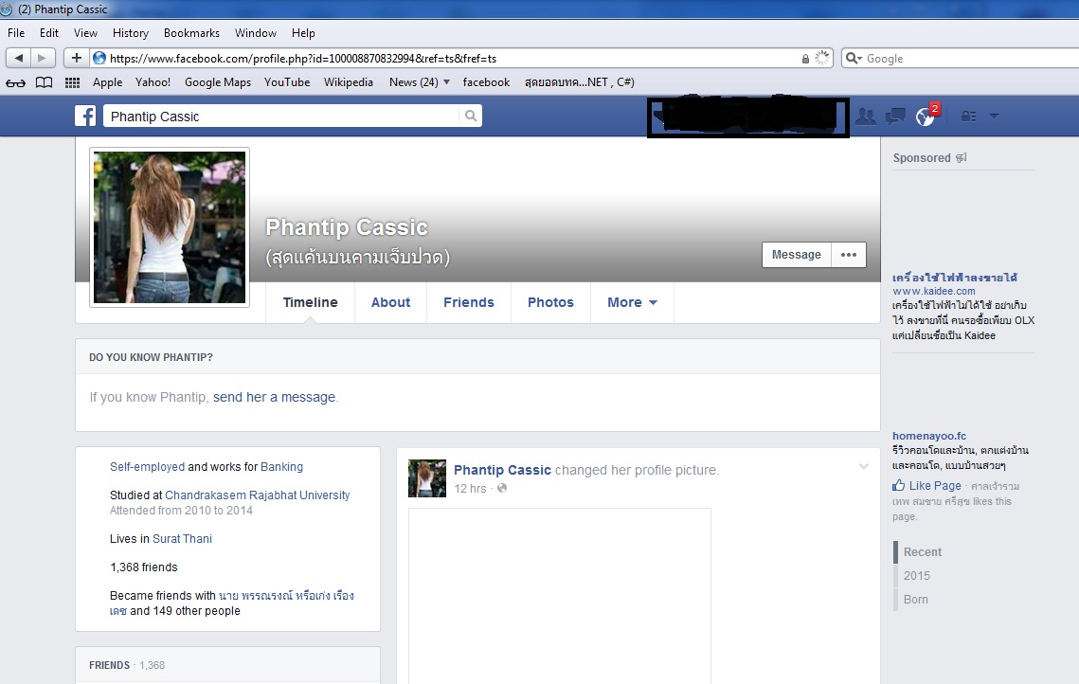Open the www.kaidee.com ad link
This screenshot has width=1079, height=684.
[x=934, y=291]
